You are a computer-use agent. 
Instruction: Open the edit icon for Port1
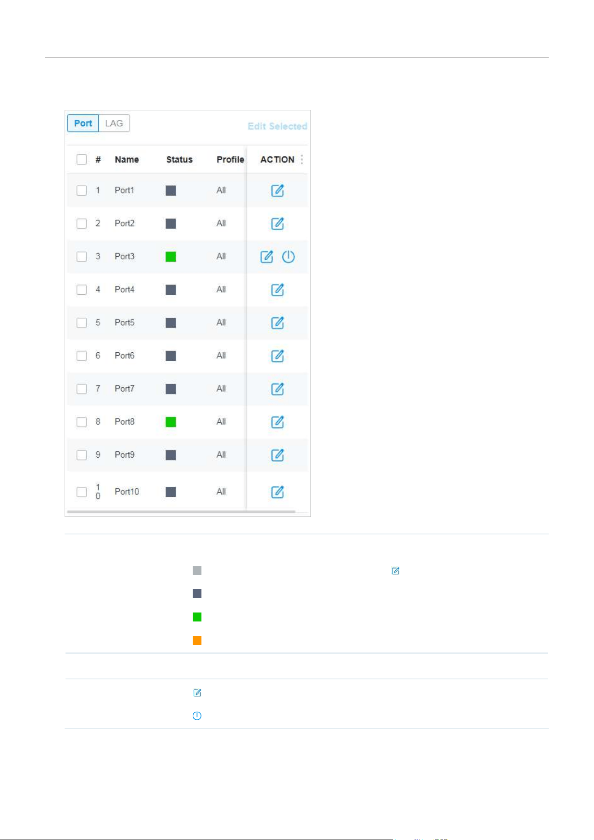(x=277, y=190)
